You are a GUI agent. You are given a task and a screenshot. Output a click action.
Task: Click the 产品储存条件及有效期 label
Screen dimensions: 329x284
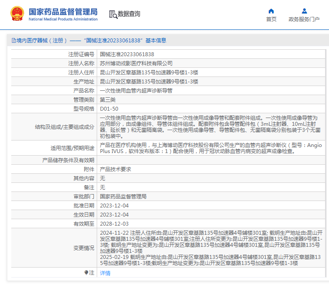click(68, 160)
